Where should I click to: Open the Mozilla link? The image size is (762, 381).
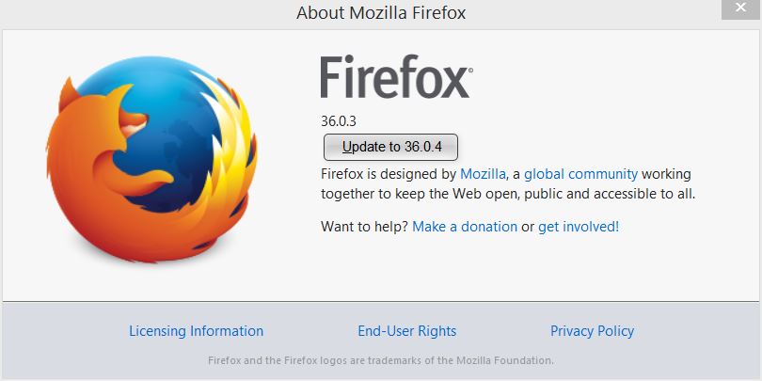pos(484,174)
